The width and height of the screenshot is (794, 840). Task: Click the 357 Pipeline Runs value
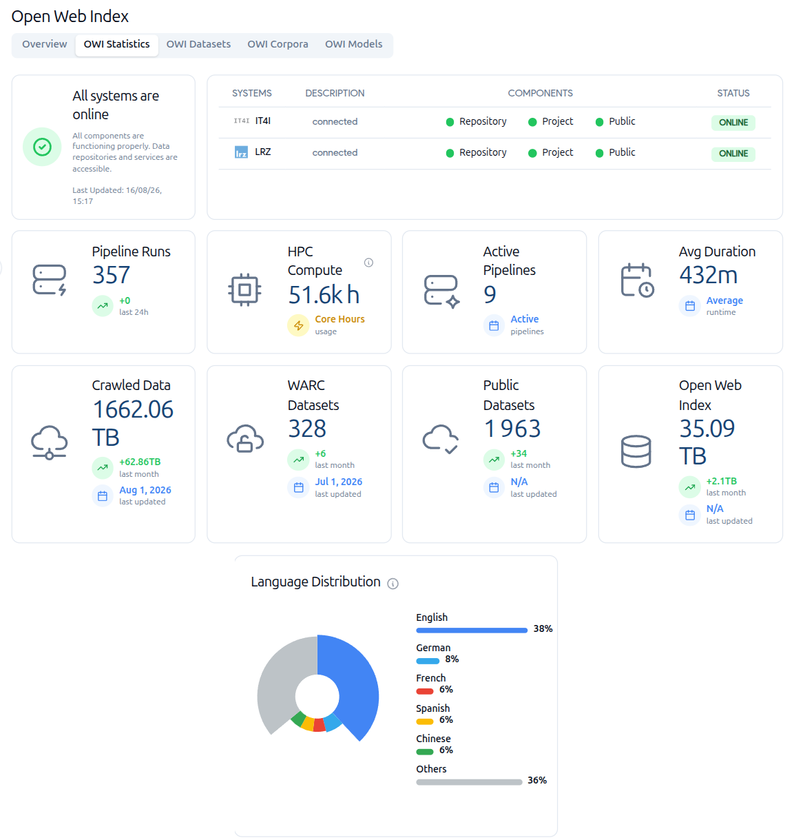[111, 275]
